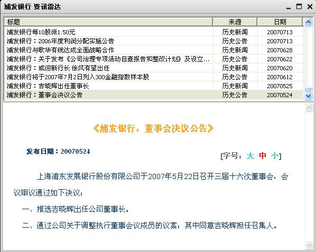
Task: Sort by the 标题 column header
Action: click(x=108, y=22)
